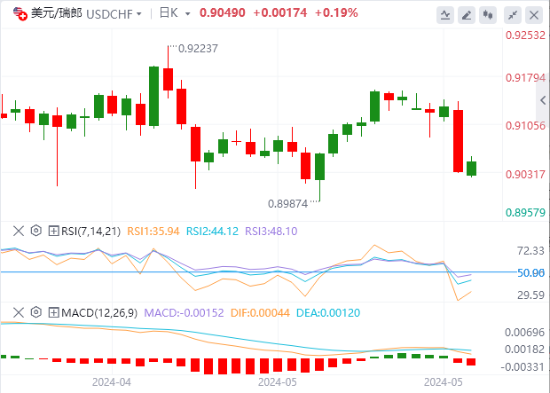This screenshot has width=550, height=393.
Task: Click the 0.92532 price axis label
Action: point(525,35)
